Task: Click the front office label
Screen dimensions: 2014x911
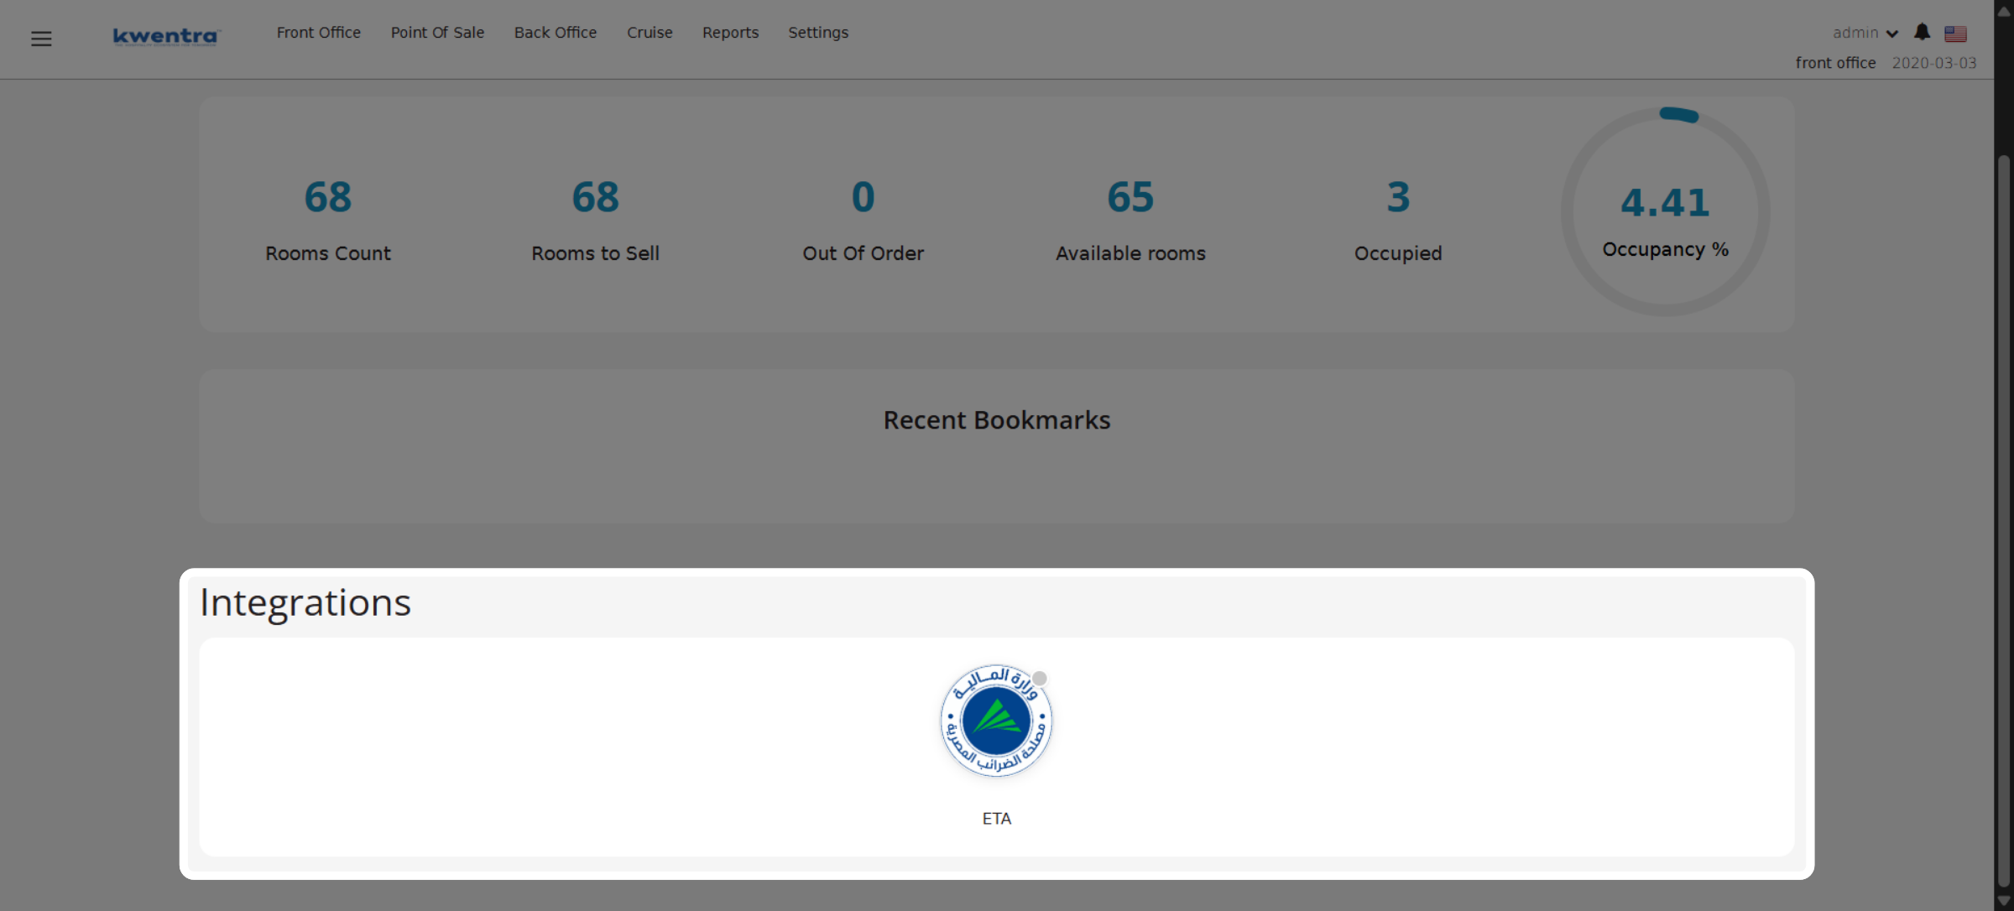Action: point(1835,63)
